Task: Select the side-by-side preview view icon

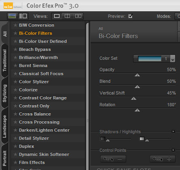Action: point(78,16)
